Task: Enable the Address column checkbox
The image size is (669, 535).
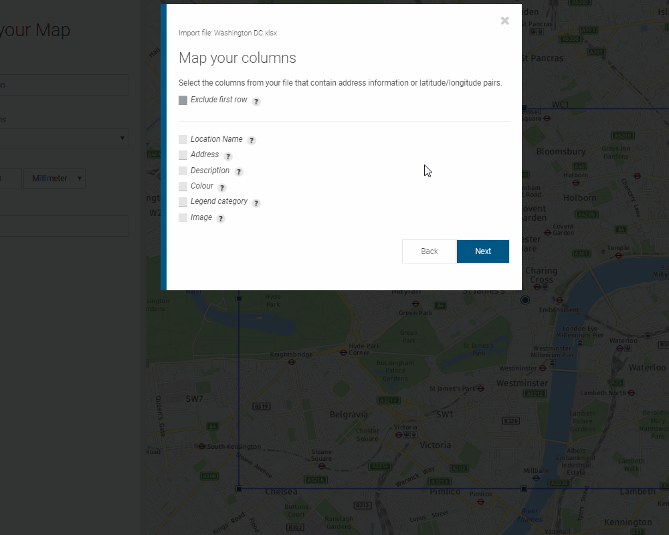Action: pyautogui.click(x=183, y=155)
